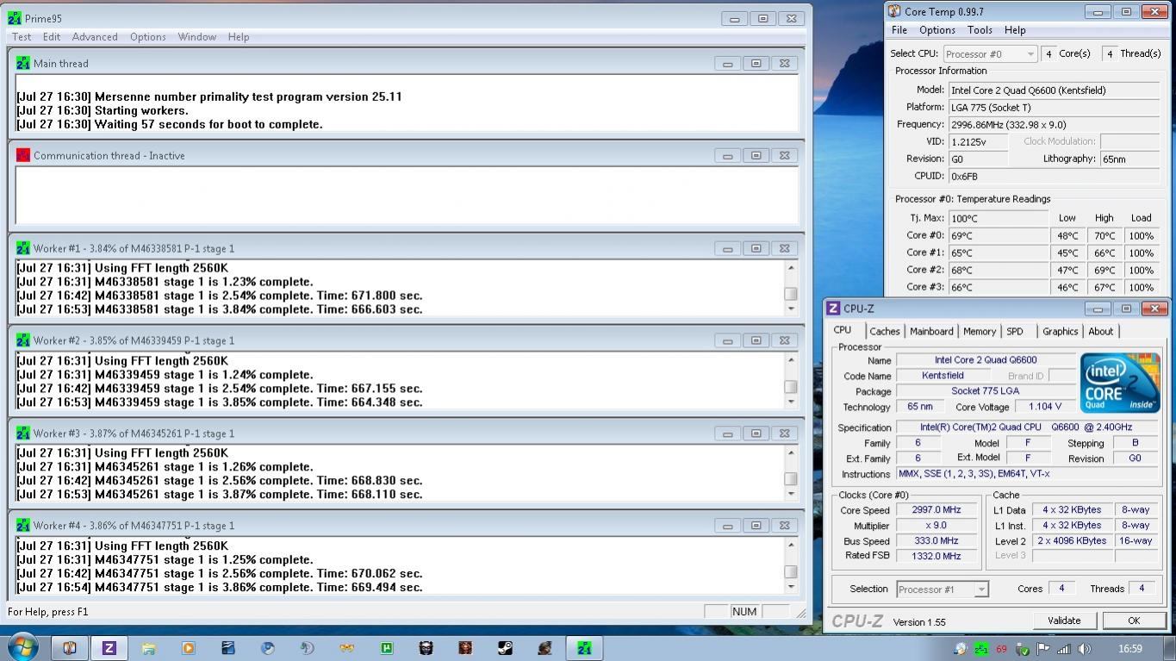Click the NUM indicator in Prime95 status bar
This screenshot has width=1176, height=661.
tap(744, 612)
